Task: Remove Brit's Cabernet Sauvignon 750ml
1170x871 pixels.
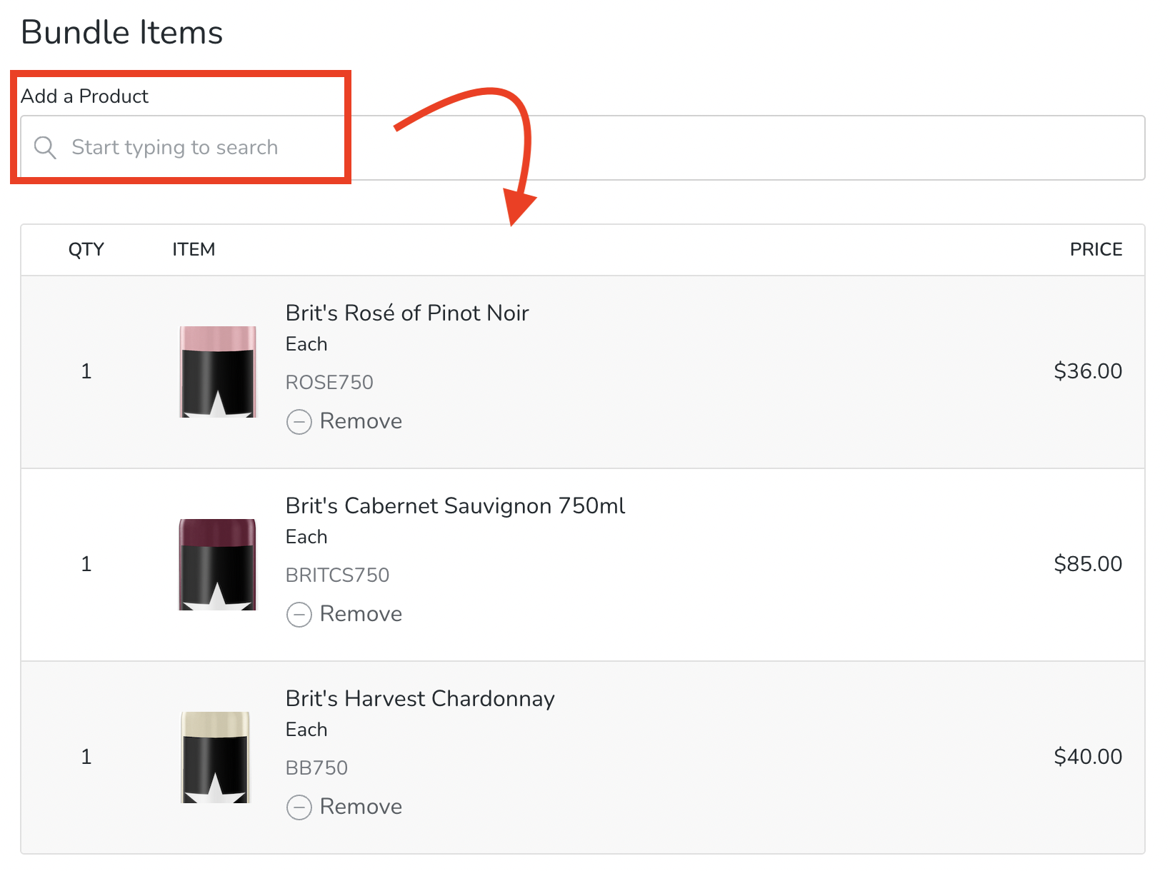Action: pos(361,615)
